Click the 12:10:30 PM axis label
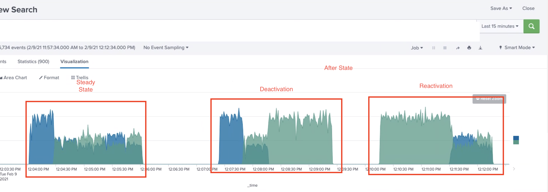The image size is (548, 192). (x=403, y=169)
